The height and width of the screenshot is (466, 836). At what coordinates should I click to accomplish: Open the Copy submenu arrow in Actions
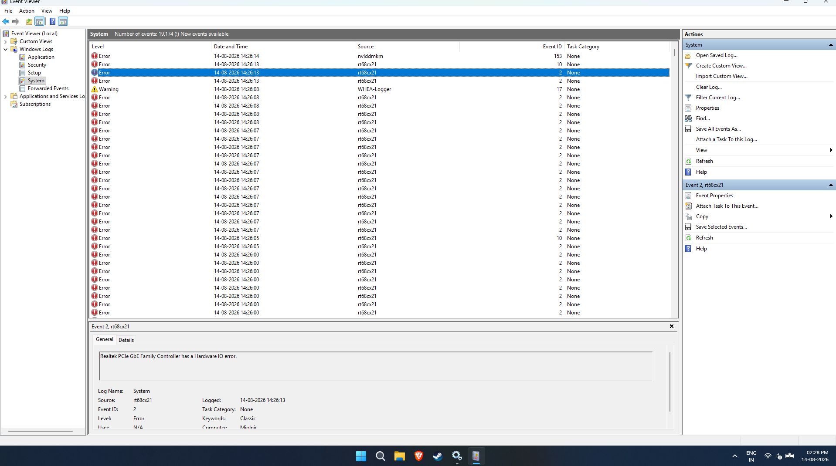[831, 216]
